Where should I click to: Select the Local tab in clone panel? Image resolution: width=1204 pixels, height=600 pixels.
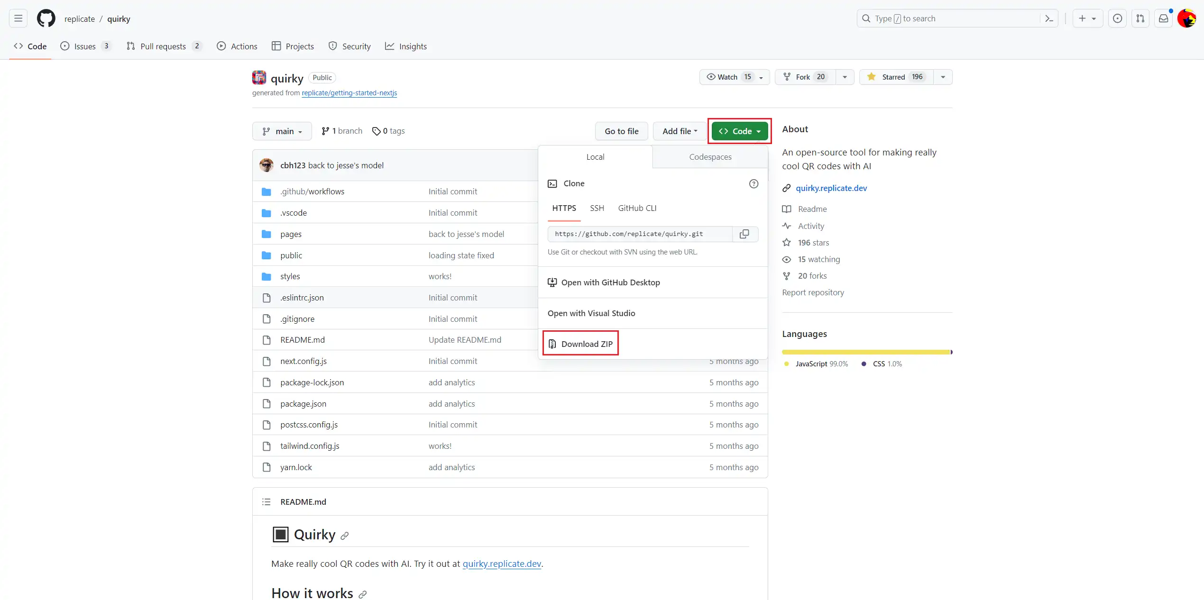point(595,157)
